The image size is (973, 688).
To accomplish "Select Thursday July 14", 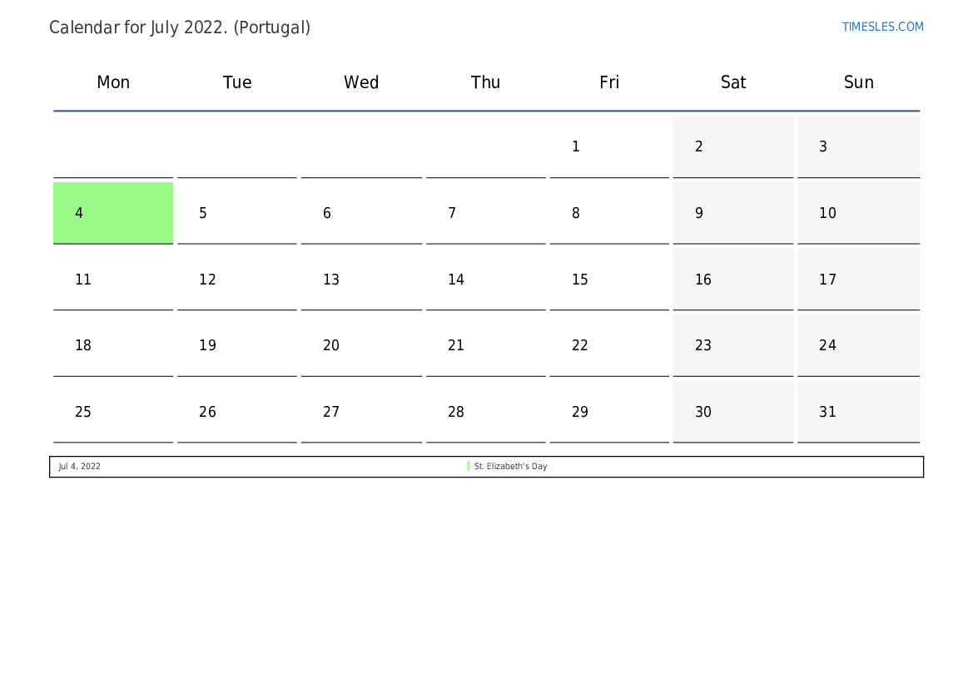I will click(x=485, y=280).
